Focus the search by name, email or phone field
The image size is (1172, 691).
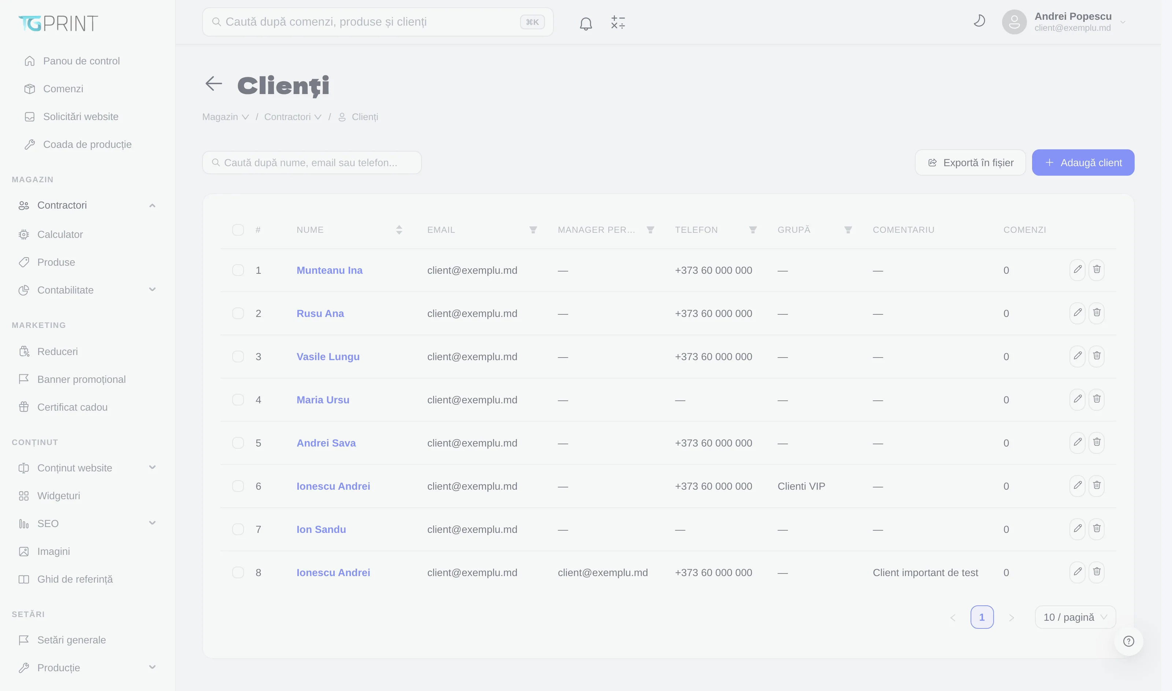[x=312, y=163]
